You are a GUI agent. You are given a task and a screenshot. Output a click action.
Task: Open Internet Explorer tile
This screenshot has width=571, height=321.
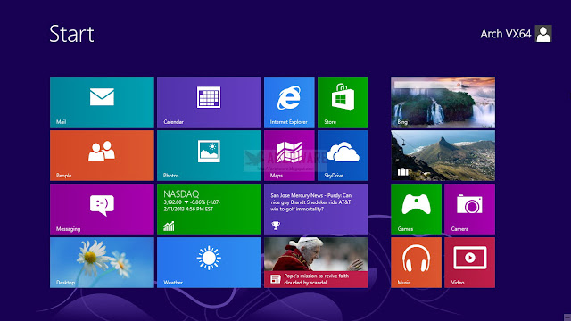point(289,102)
